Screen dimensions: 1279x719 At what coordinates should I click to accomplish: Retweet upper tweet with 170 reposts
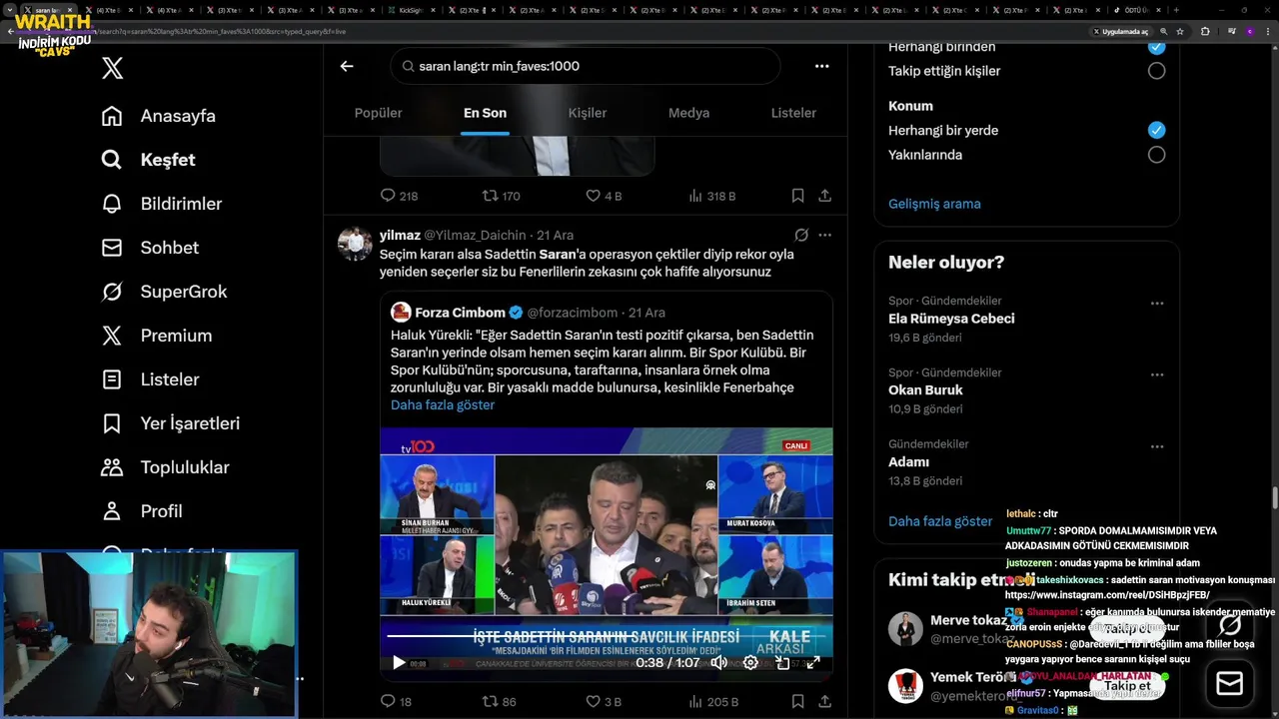pos(501,196)
